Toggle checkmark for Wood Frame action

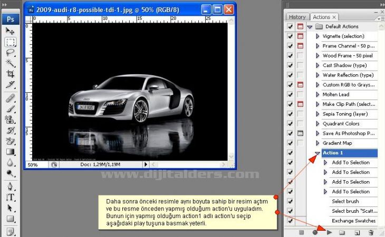[x=290, y=56]
